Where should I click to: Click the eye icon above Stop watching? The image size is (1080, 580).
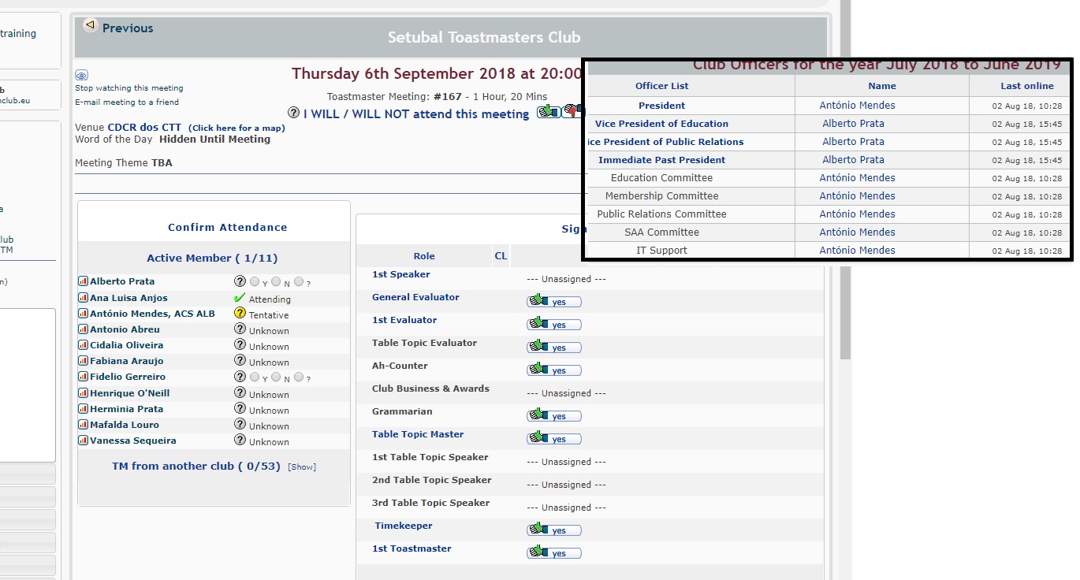pyautogui.click(x=82, y=76)
